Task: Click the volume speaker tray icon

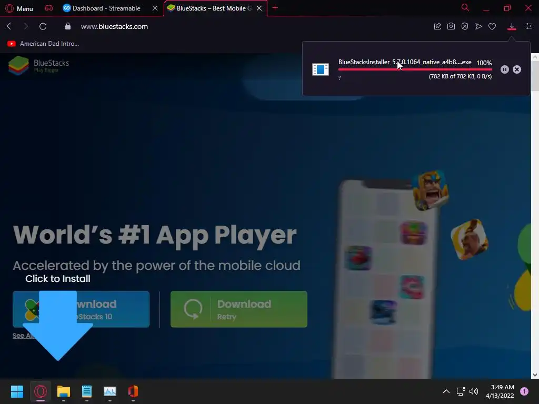Action: pyautogui.click(x=474, y=391)
